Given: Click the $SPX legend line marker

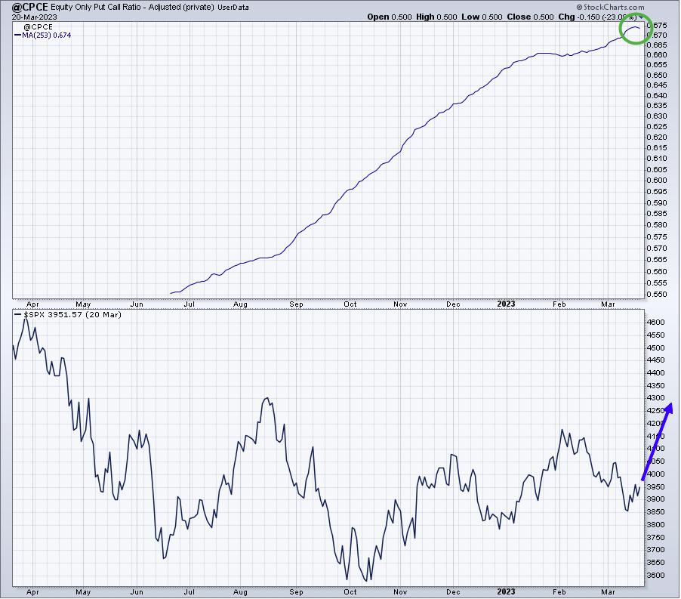Looking at the screenshot, I should (x=18, y=313).
